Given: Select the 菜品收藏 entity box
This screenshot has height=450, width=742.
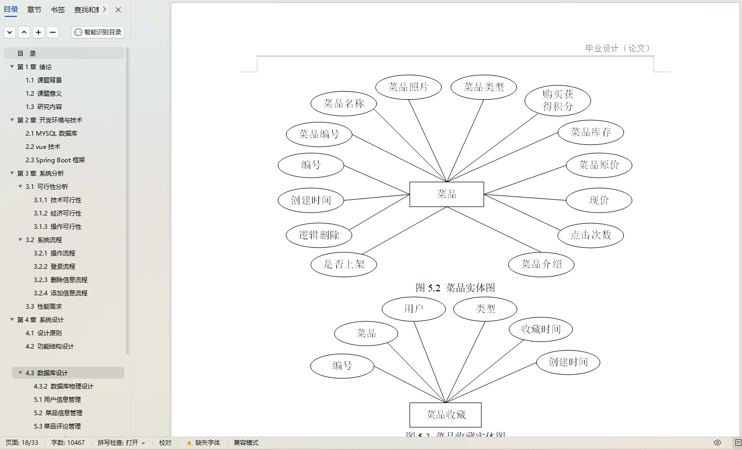Looking at the screenshot, I should [x=446, y=415].
